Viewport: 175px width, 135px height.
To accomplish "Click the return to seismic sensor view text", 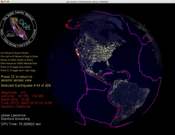I will [16, 78].
